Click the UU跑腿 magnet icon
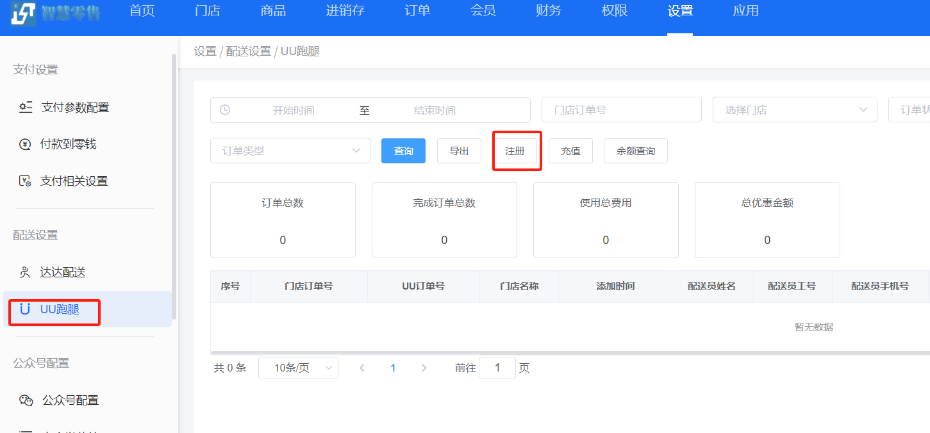 pyautogui.click(x=25, y=309)
